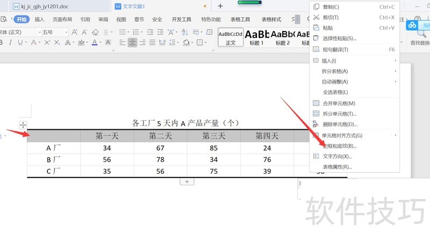Apply subscript formatting
Viewport: 430px width, 243px height.
pyautogui.click(x=57, y=42)
